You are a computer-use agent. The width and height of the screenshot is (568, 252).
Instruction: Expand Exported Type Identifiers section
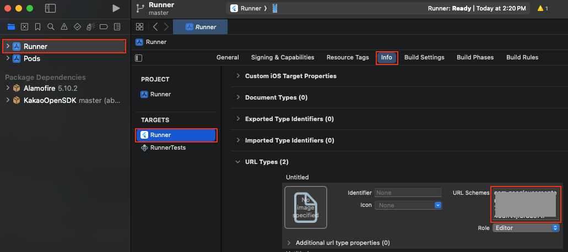click(238, 119)
